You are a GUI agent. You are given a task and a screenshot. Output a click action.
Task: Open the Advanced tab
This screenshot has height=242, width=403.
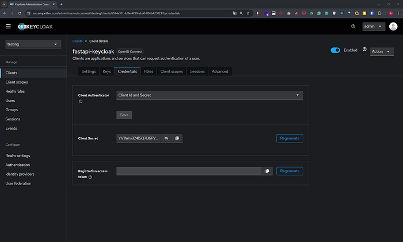pyautogui.click(x=220, y=71)
